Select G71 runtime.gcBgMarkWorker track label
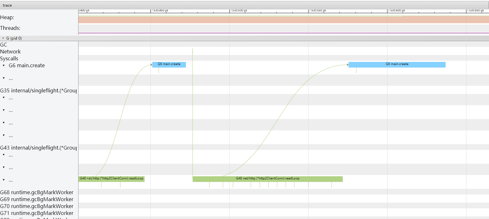Image resolution: width=489 pixels, height=219 pixels. pos(36,213)
